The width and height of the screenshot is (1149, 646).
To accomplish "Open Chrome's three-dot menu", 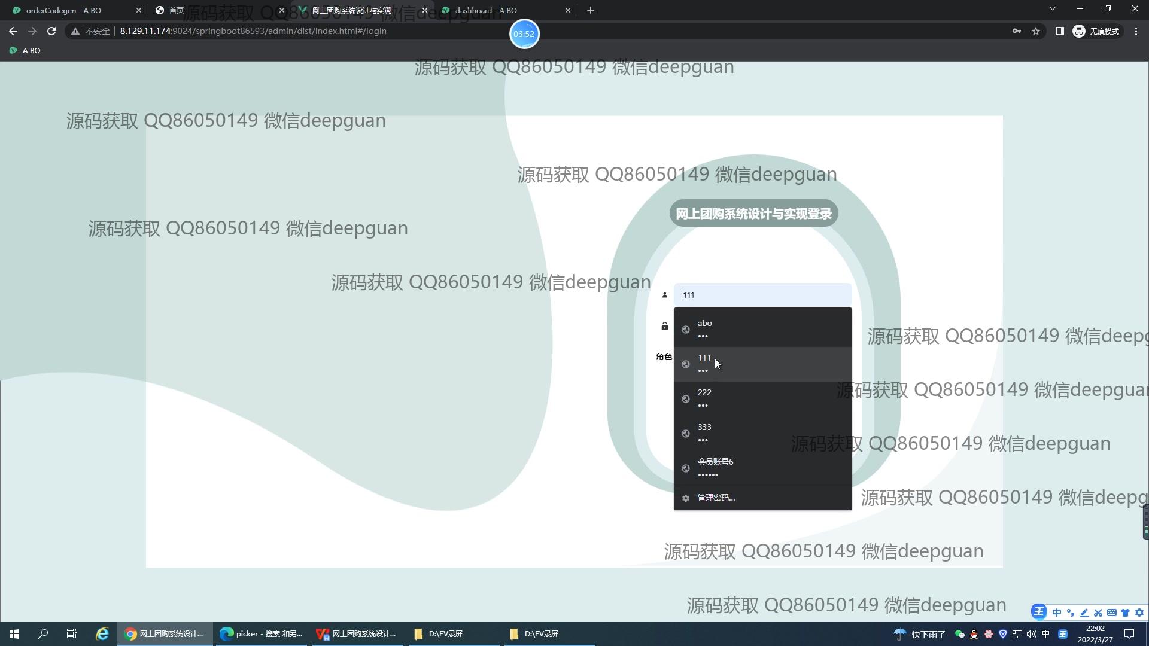I will [1136, 31].
